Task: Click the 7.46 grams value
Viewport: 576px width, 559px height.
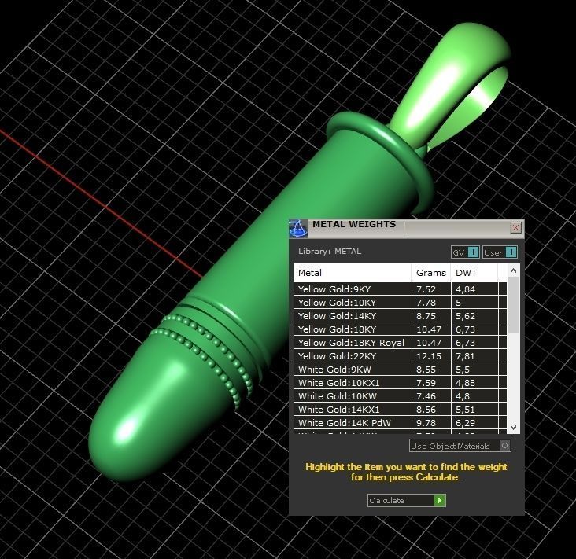Action: coord(426,396)
